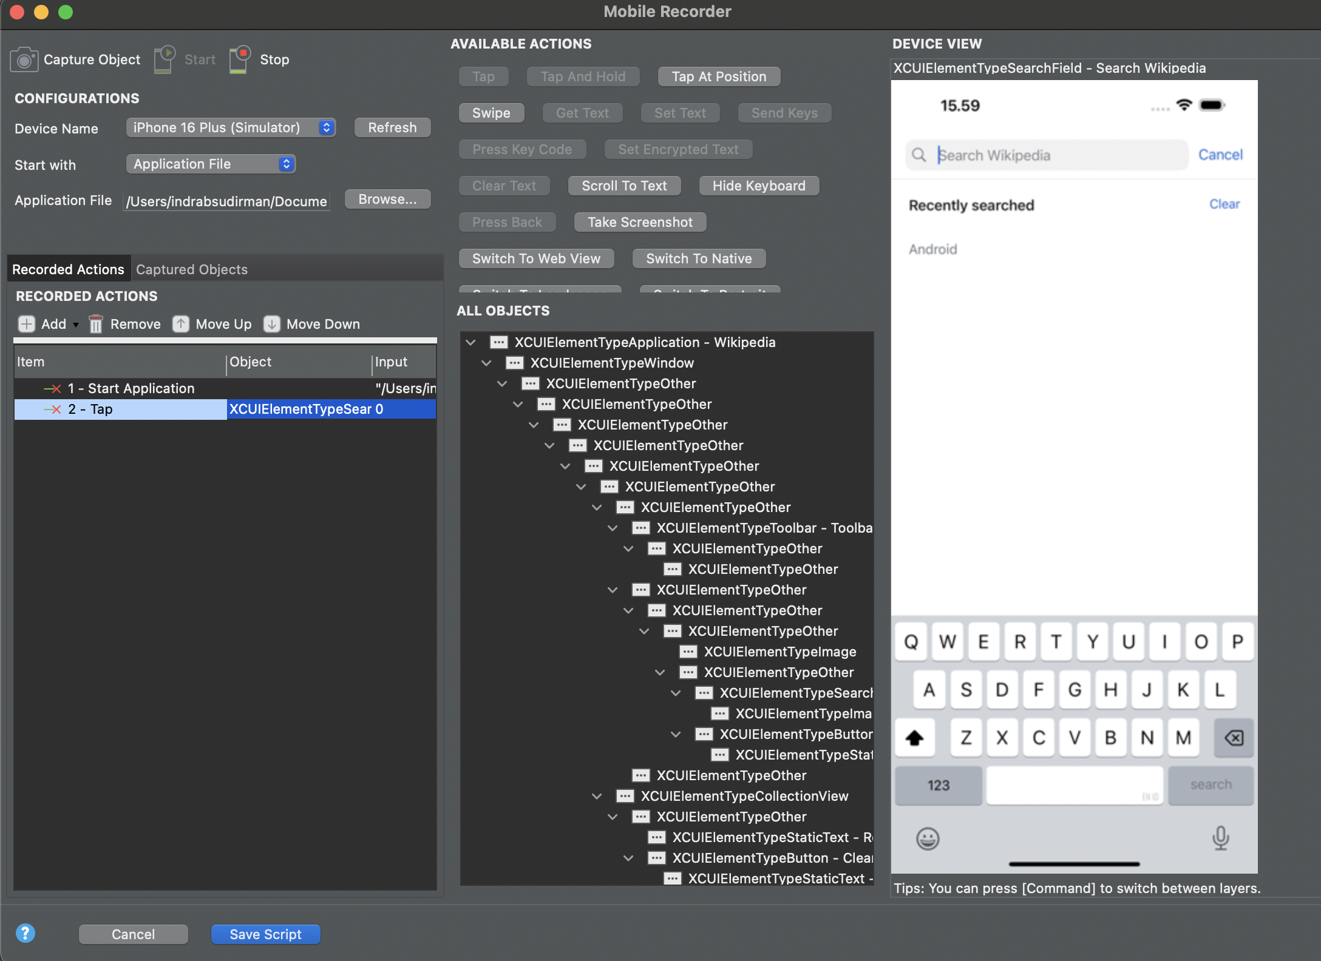Collapse the XCUIElementTypeWindow tree node

[487, 363]
